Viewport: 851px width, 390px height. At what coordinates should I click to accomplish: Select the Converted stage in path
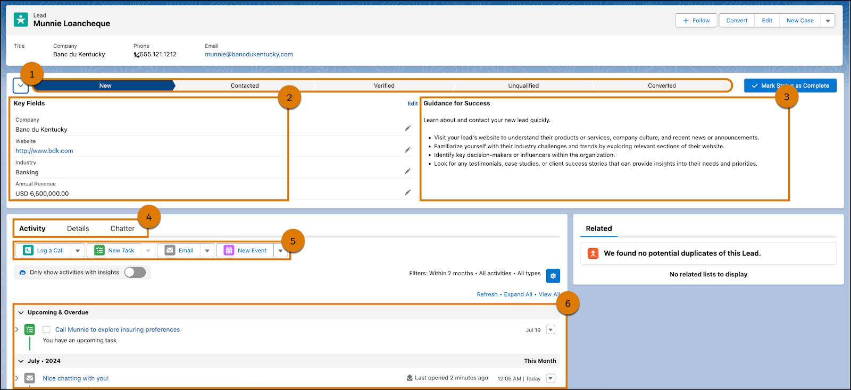(x=662, y=86)
